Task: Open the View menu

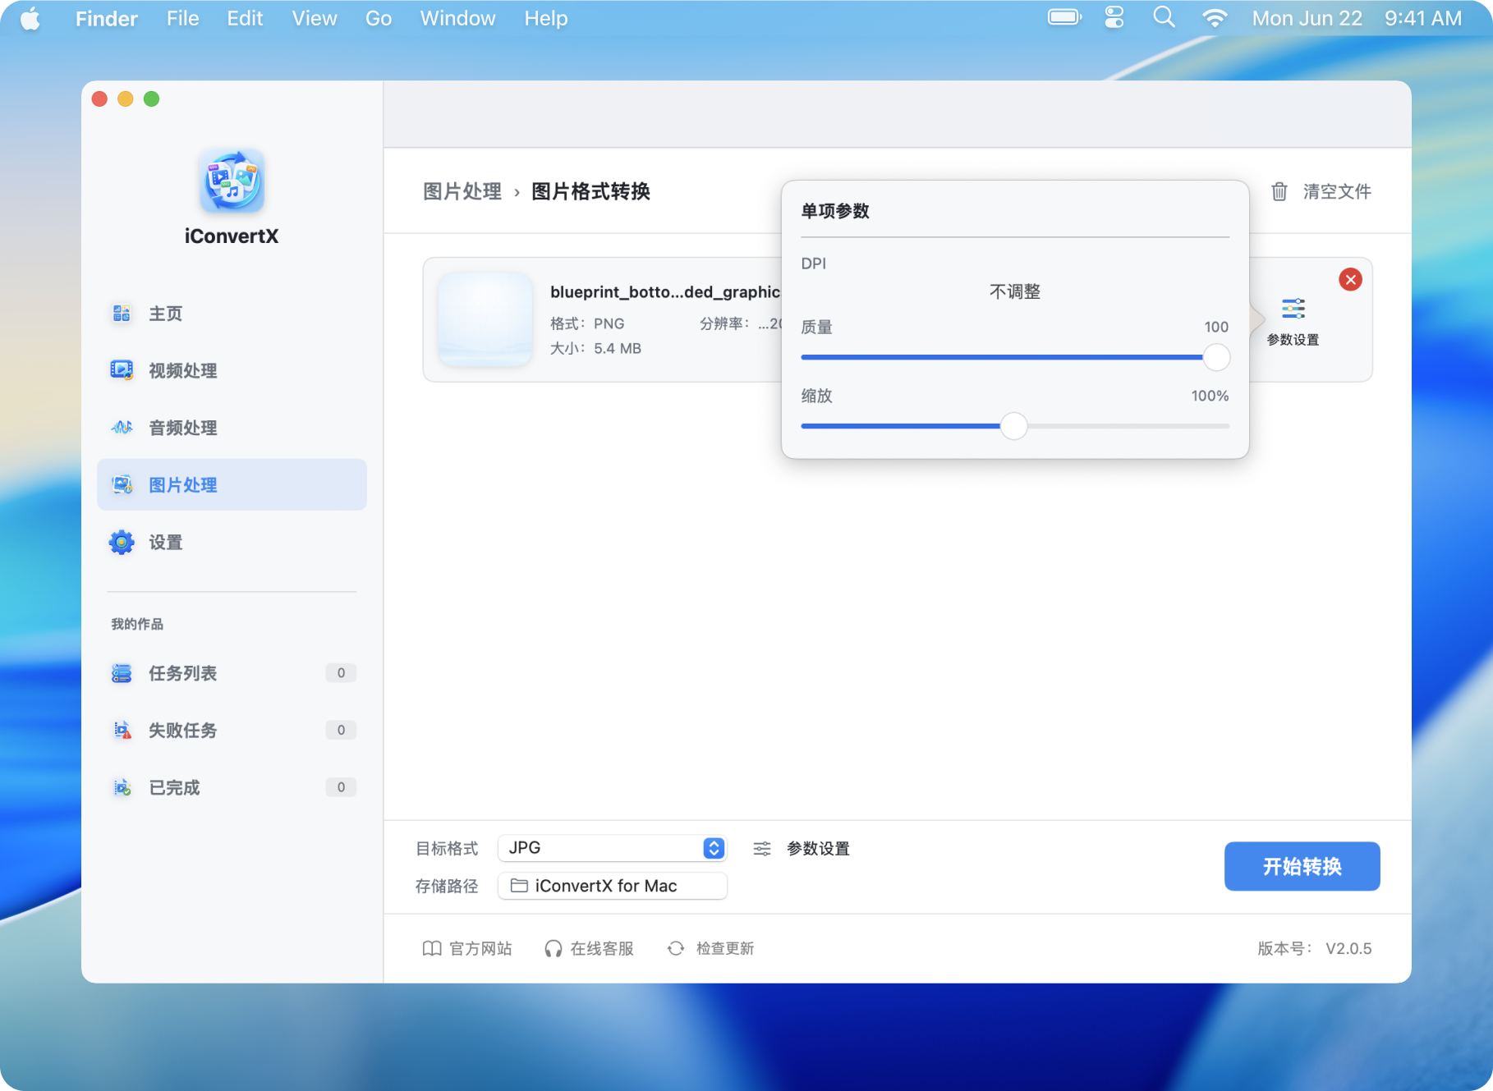Action: click(315, 18)
